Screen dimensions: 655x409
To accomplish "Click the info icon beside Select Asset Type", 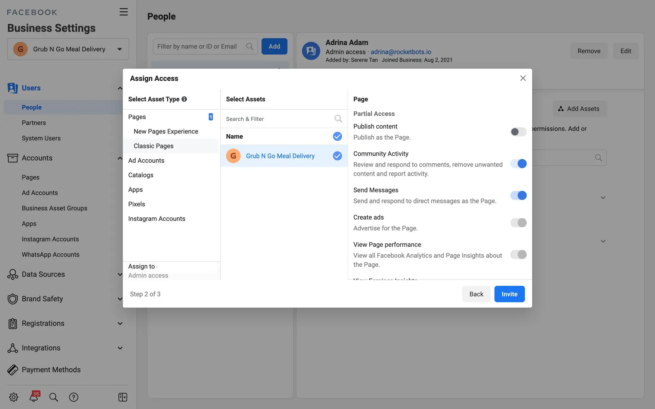I will point(184,99).
